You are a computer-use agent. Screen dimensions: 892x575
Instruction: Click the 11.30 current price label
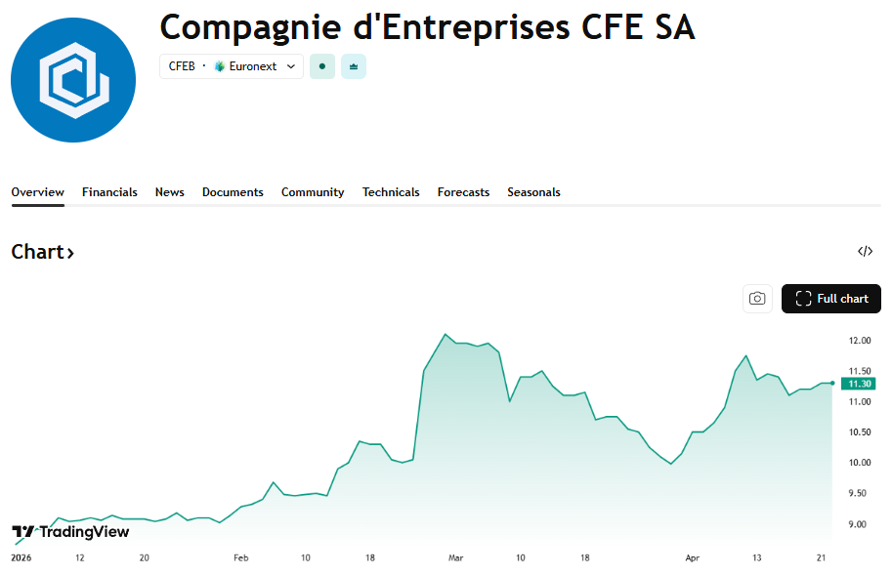click(x=860, y=384)
